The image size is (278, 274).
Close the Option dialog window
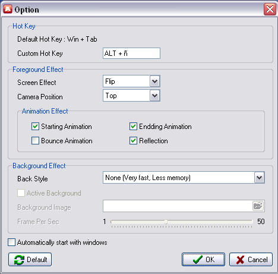(x=270, y=10)
